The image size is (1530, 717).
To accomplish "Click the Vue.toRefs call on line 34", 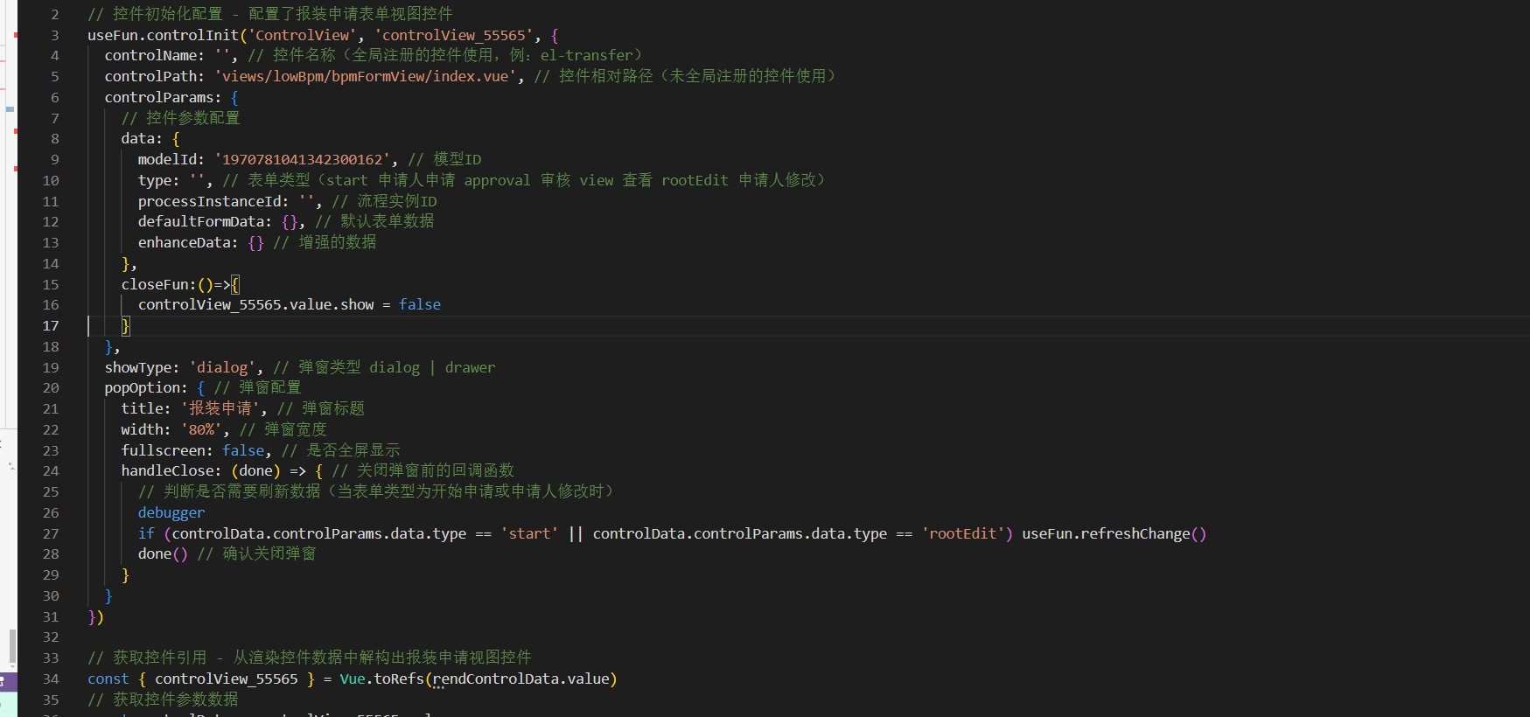I will click(381, 679).
